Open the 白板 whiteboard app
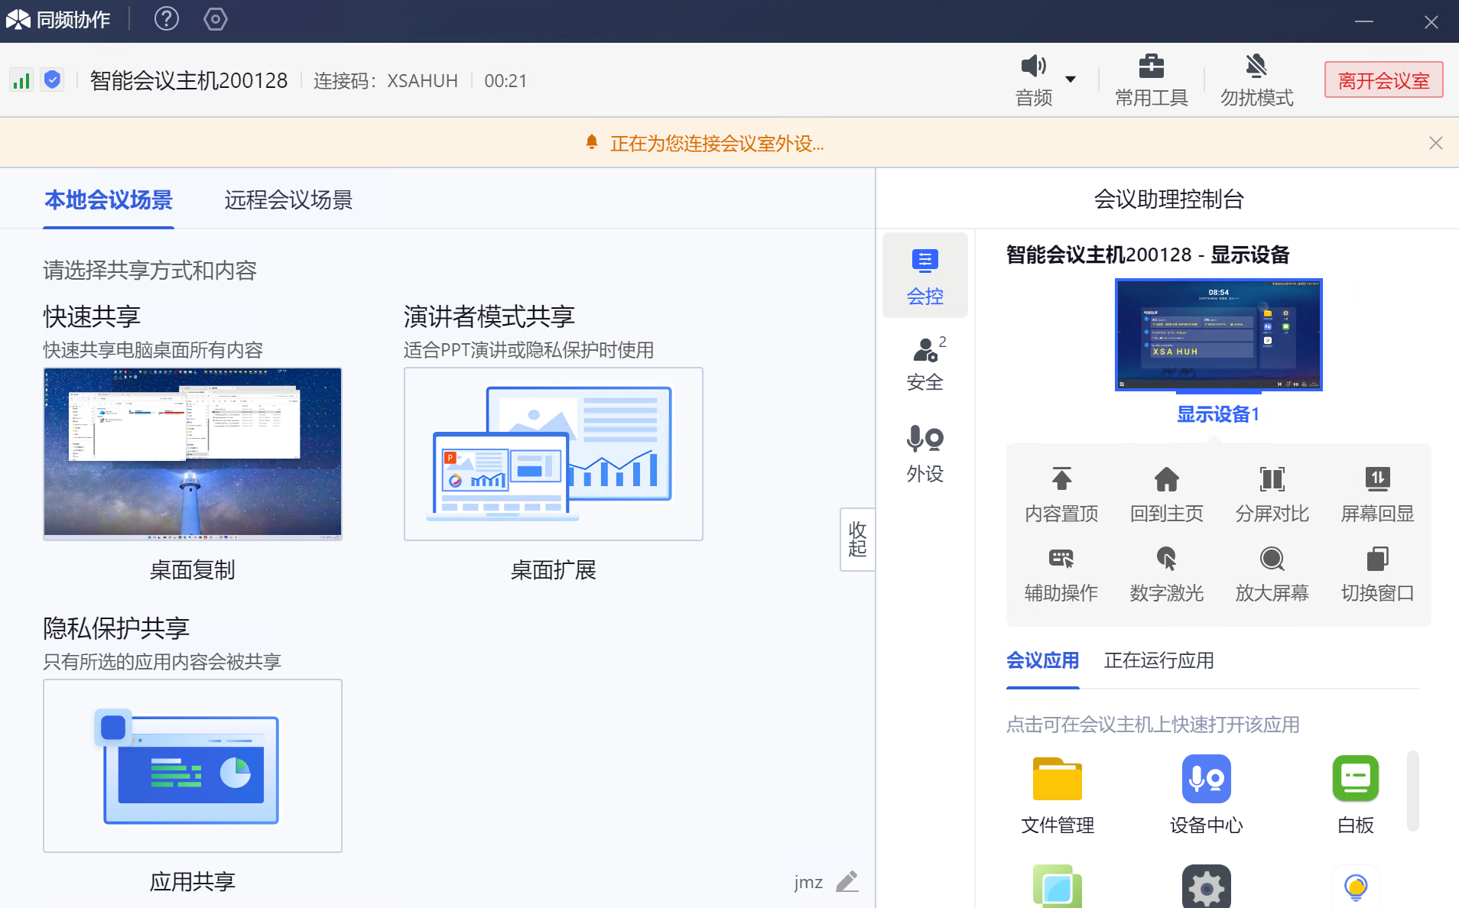 1355,779
